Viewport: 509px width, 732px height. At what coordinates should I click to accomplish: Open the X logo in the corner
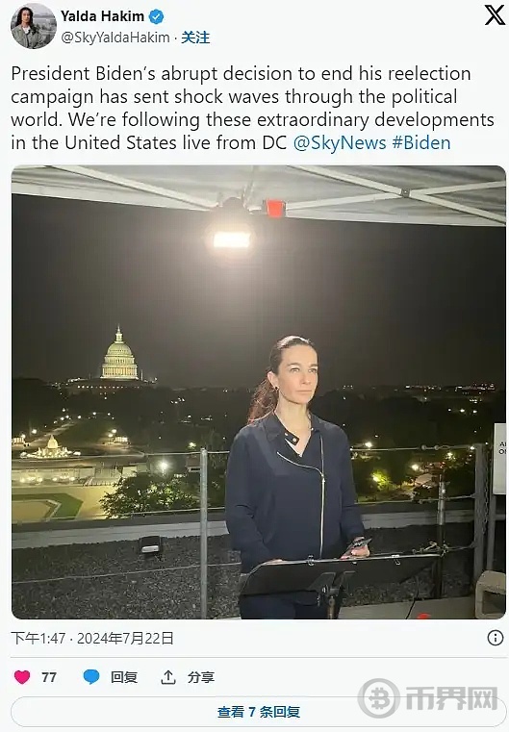tap(495, 15)
